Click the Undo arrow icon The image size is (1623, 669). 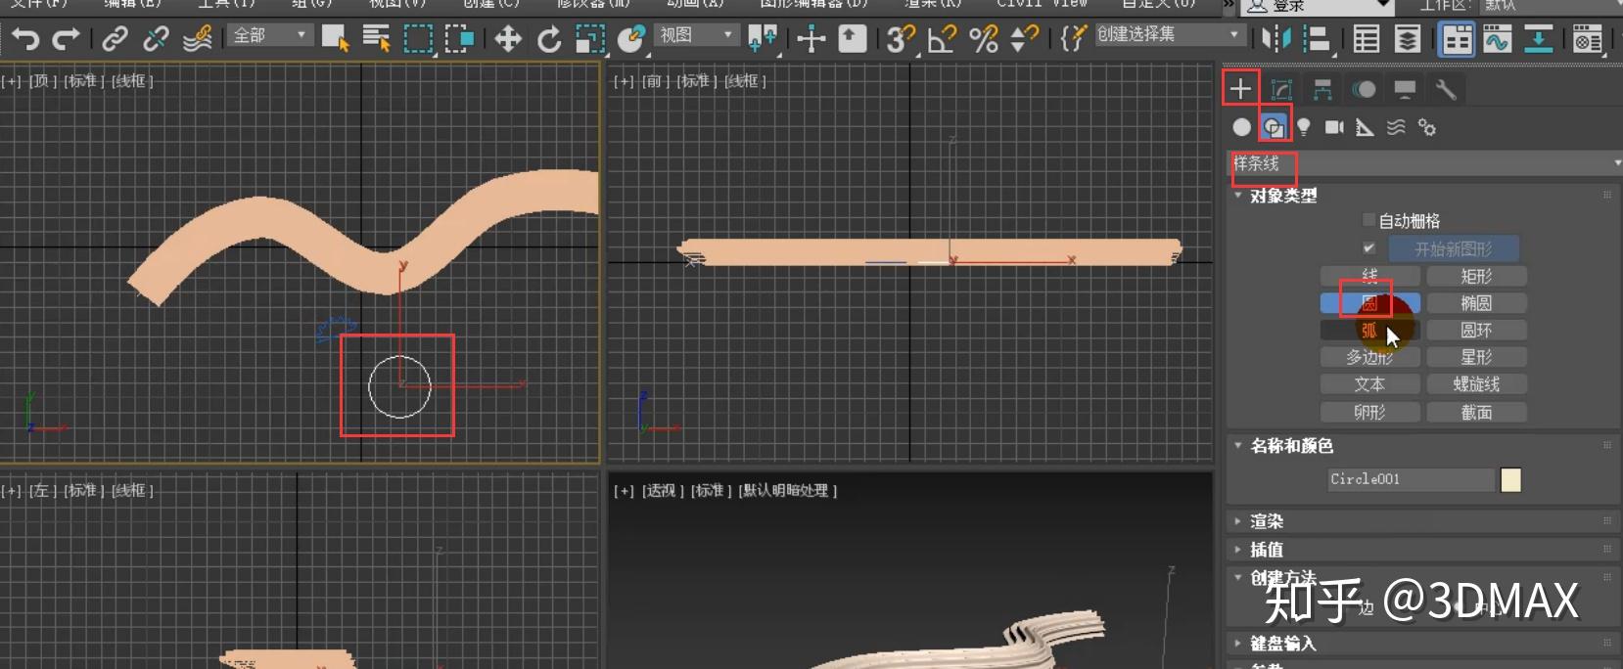point(25,39)
